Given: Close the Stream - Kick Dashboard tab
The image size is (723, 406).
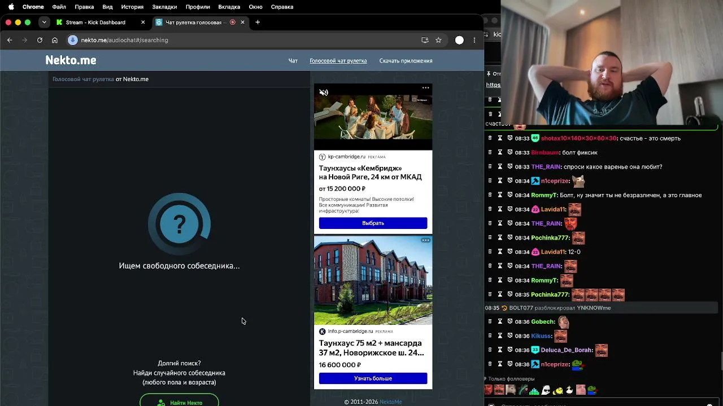Looking at the screenshot, I should click(143, 23).
